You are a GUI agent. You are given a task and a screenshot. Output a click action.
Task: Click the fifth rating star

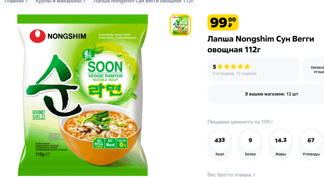247,67
